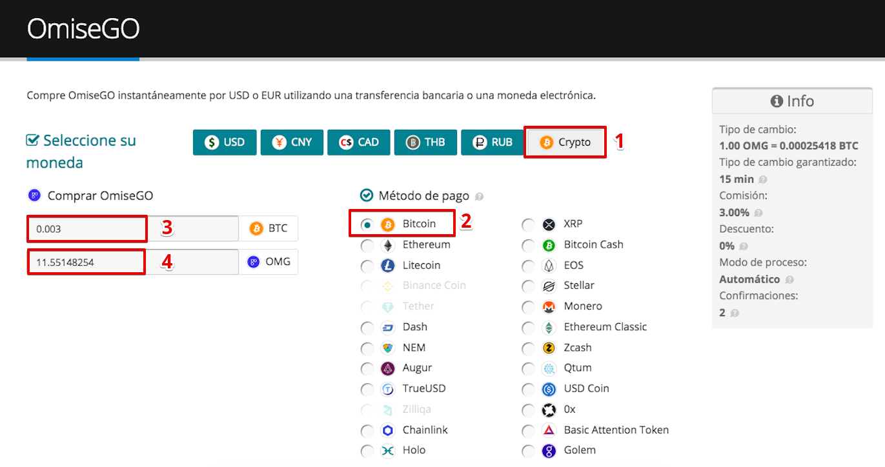Click help icon beside Automático

click(x=790, y=280)
